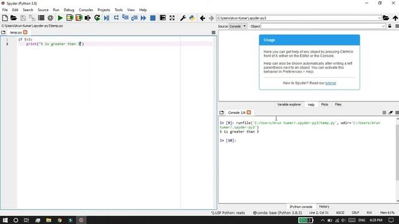The width and height of the screenshot is (399, 224).
Task: Open PYTHONPATH manager python icon
Action: pyautogui.click(x=192, y=18)
